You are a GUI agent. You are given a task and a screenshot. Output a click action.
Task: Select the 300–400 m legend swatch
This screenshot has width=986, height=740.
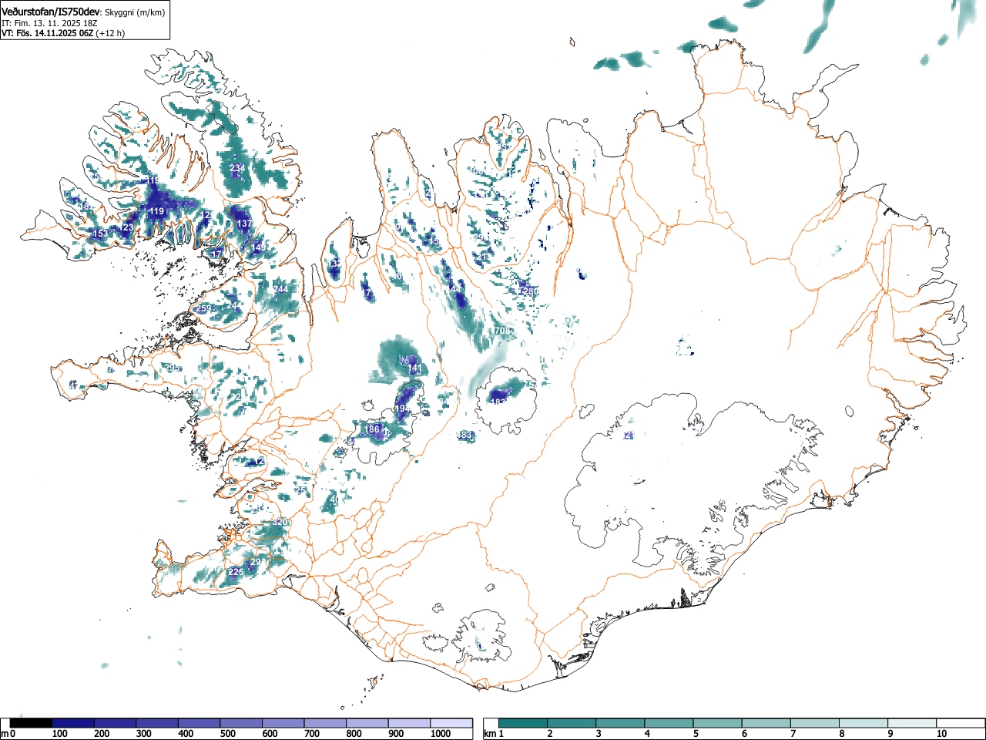(x=157, y=723)
